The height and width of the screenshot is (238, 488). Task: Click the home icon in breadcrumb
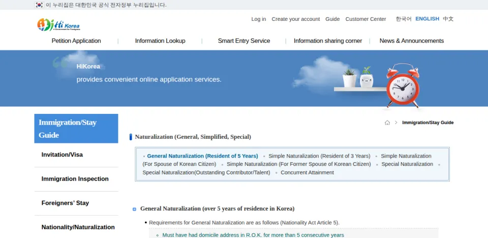(387, 123)
